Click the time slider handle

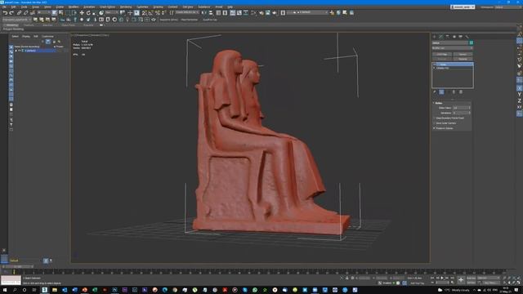18,267
